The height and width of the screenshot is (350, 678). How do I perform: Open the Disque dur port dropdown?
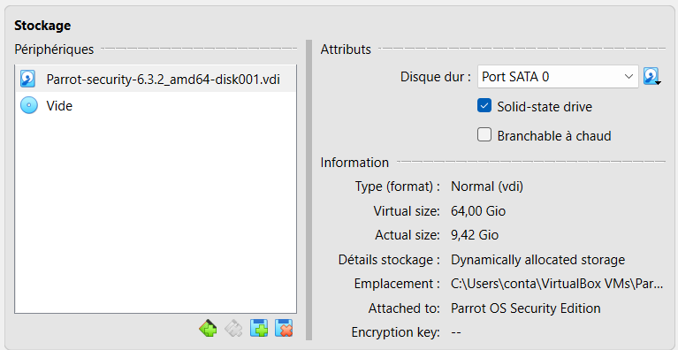[558, 77]
